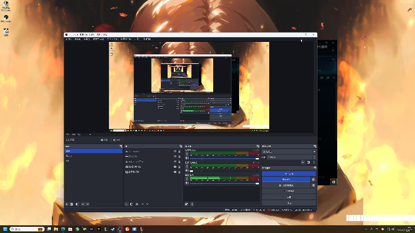Pop out the Controls dock

(x=315, y=168)
